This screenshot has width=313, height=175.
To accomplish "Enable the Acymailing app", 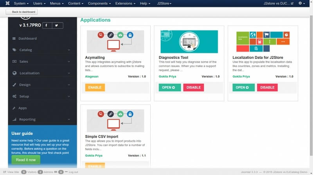I will tap(95, 87).
